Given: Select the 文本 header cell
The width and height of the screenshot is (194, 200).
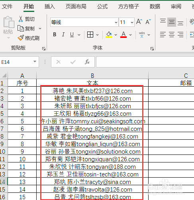Looking at the screenshot, I should (x=92, y=83).
